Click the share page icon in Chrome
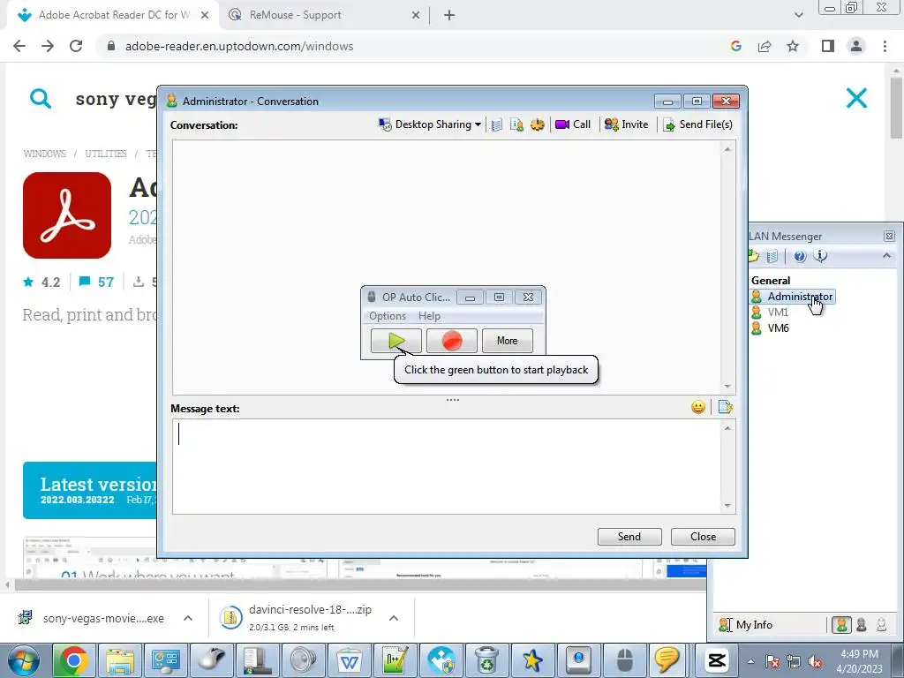This screenshot has width=904, height=678. [x=765, y=46]
